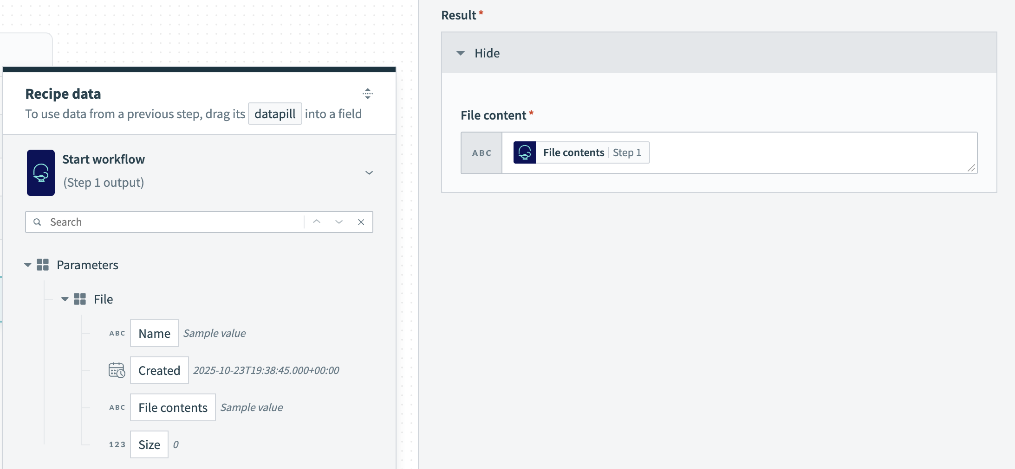Select the File contents Step 1 pill
This screenshot has width=1015, height=469.
pyautogui.click(x=579, y=152)
